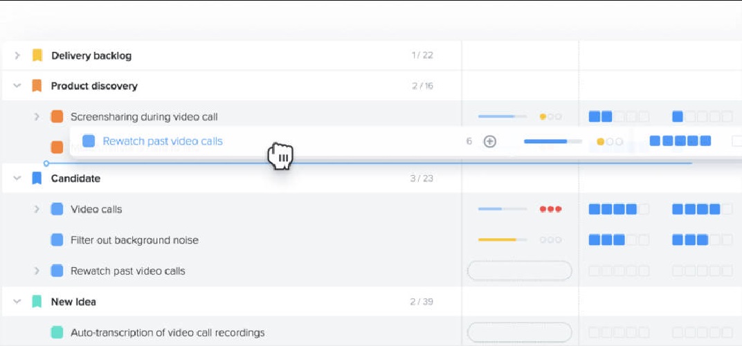This screenshot has height=346, width=742.
Task: Click the yellow Delivery backlog bookmark icon
Action: (x=37, y=55)
